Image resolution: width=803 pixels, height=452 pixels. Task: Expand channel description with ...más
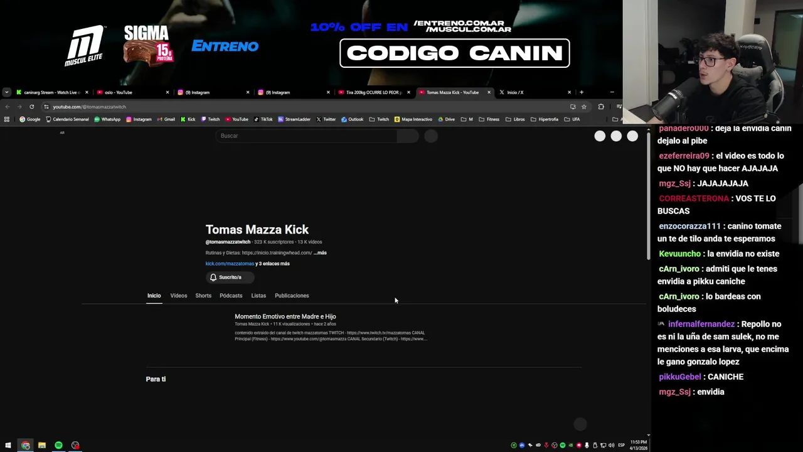320,252
